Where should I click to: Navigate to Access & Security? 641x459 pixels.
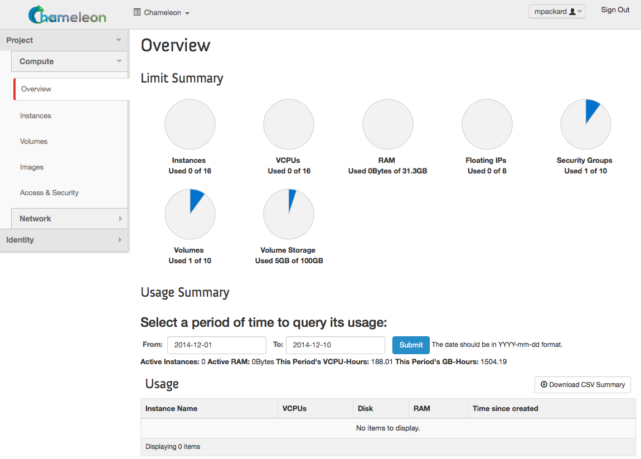pos(49,192)
